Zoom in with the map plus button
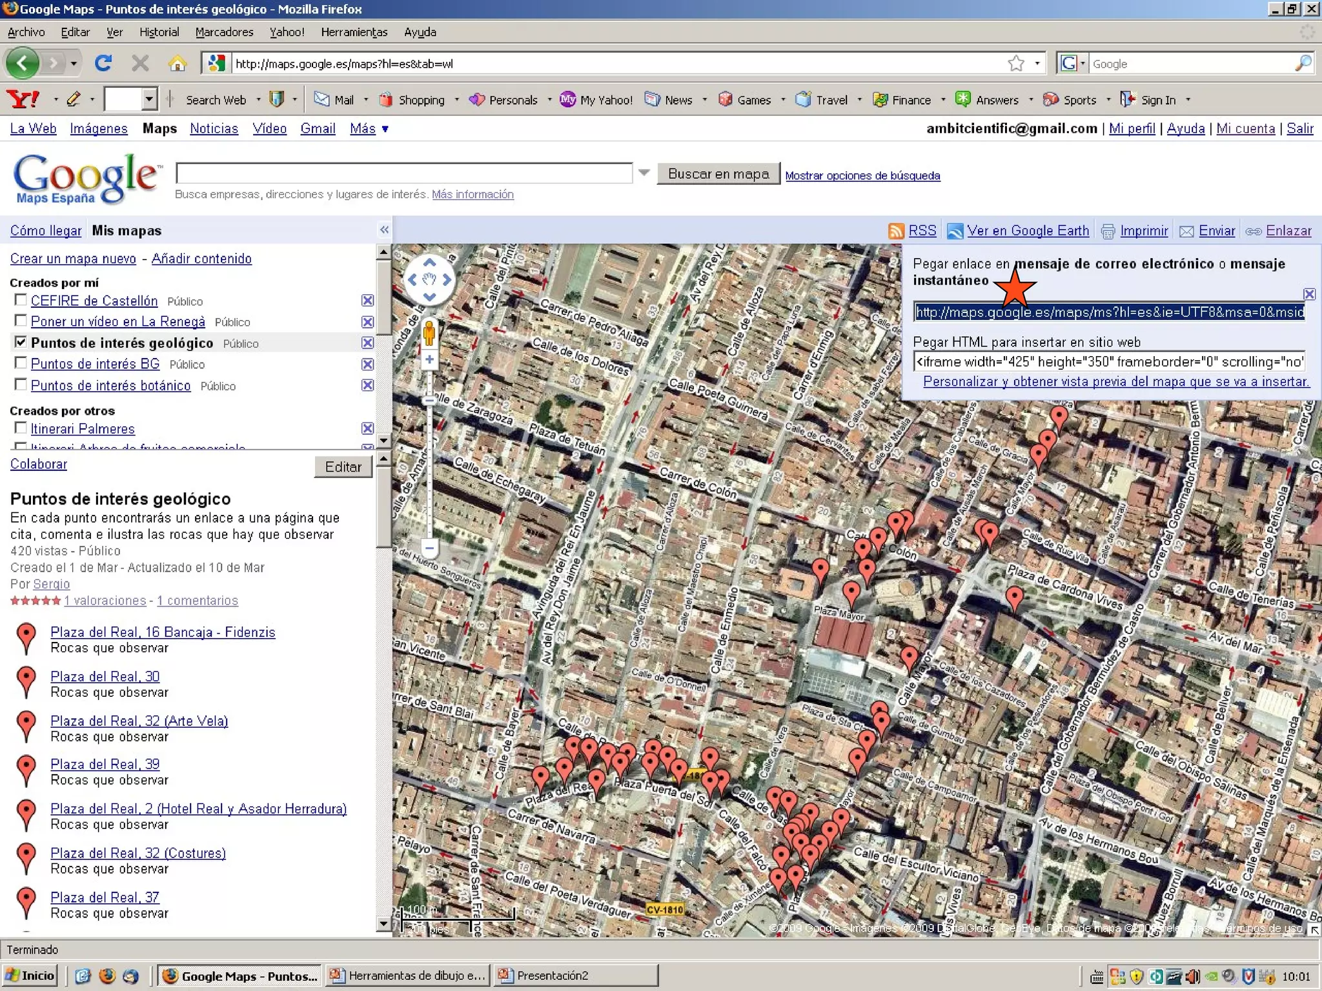1322x991 pixels. coord(429,359)
